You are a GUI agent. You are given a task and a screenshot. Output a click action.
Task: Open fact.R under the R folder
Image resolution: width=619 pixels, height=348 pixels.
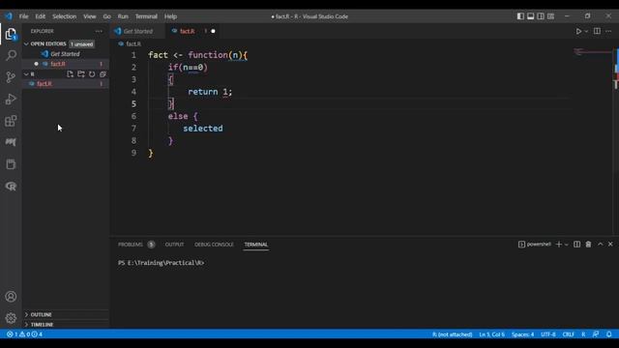click(66, 84)
